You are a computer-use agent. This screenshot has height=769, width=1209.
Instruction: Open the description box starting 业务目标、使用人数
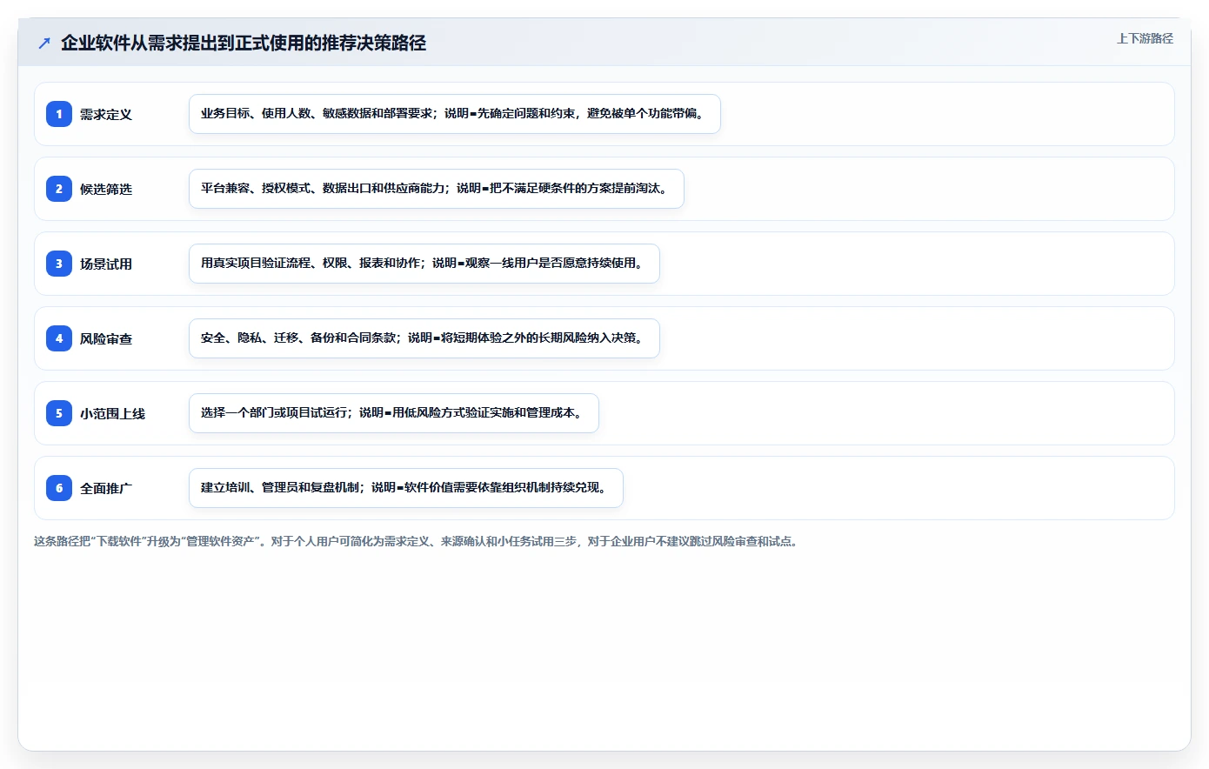[455, 114]
